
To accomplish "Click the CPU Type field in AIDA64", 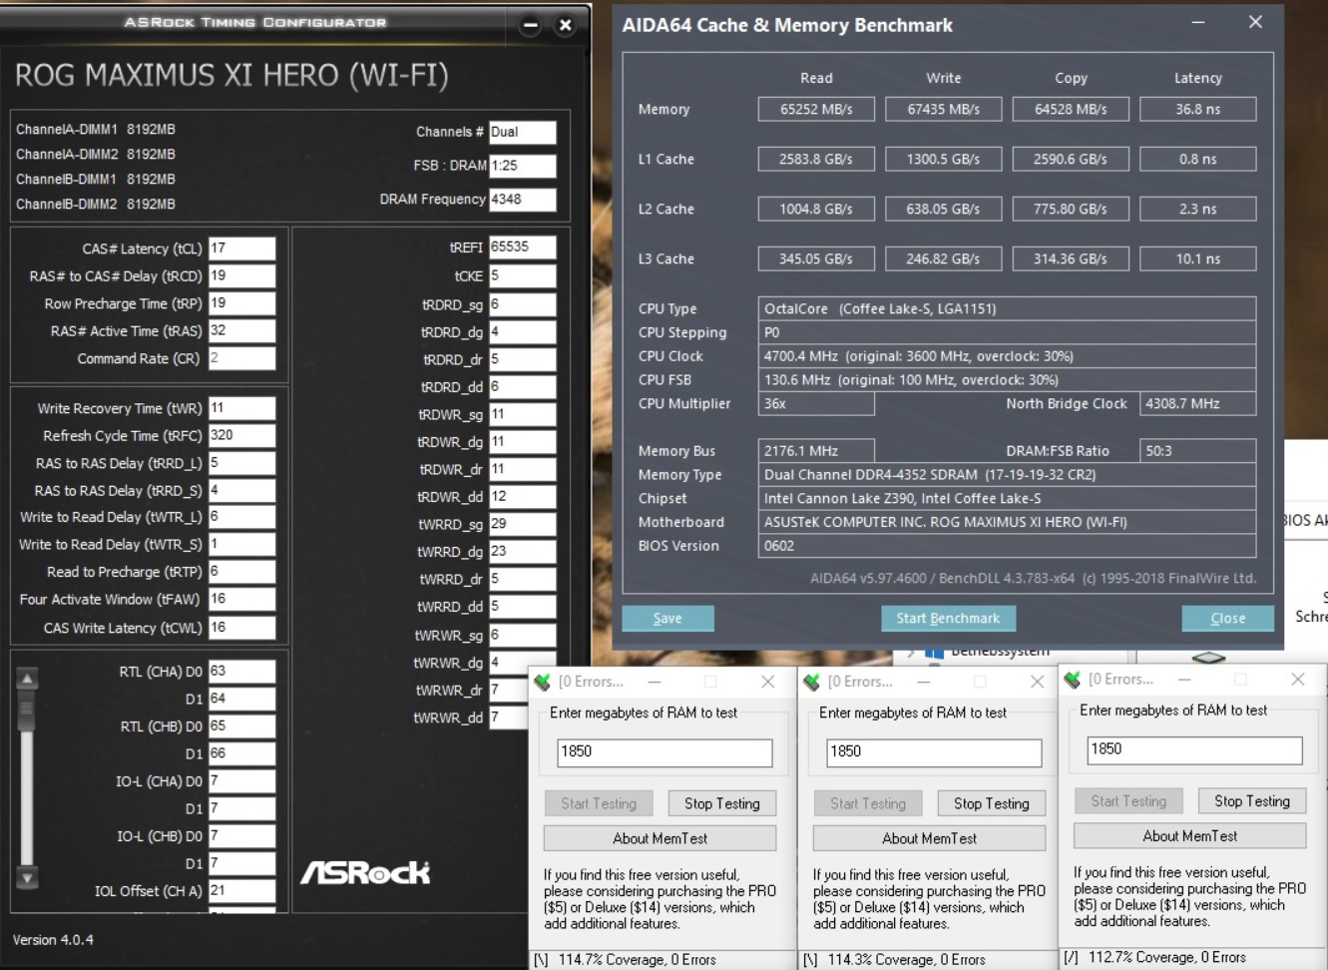I will [x=1007, y=309].
